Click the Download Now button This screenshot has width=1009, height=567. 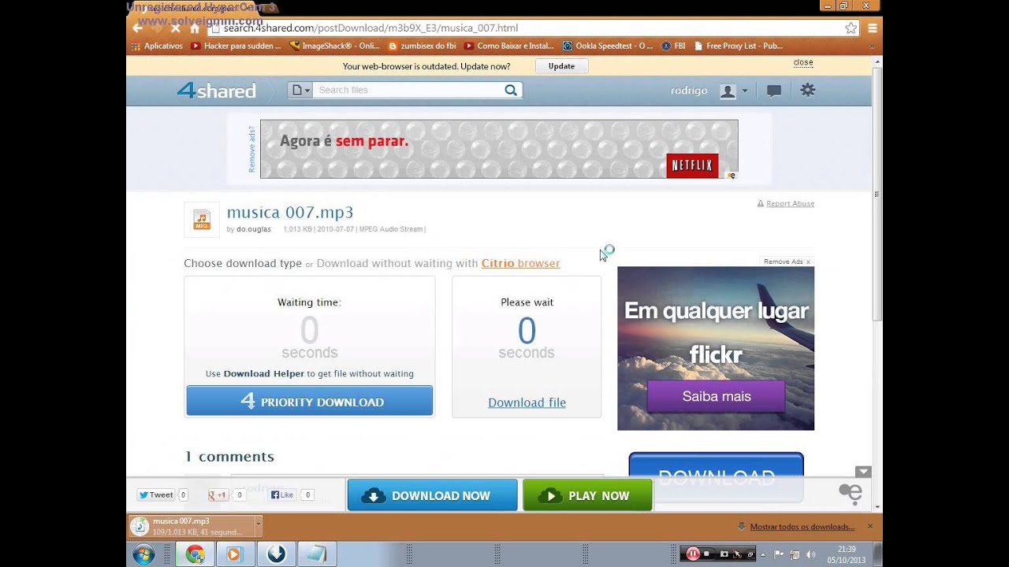433,495
